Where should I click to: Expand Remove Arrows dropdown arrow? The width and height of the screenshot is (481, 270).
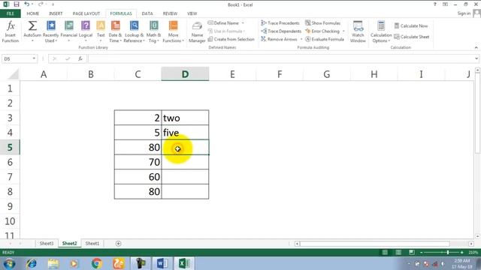pos(301,39)
